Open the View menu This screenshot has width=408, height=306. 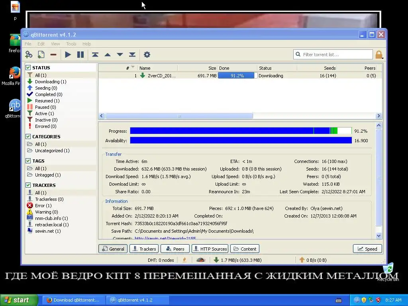click(x=55, y=44)
